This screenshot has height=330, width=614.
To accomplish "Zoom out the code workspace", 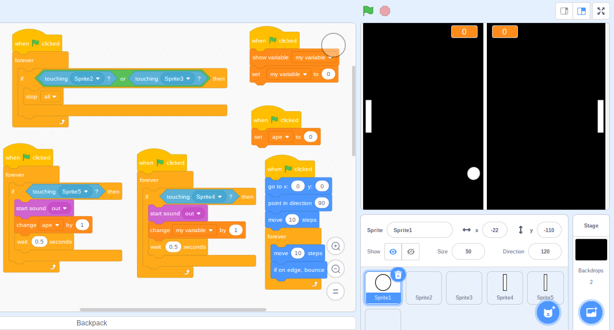I will [x=335, y=269].
